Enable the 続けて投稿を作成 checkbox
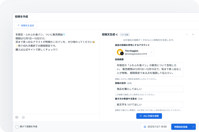Screen dimensions: 199x132 coord(17,127)
